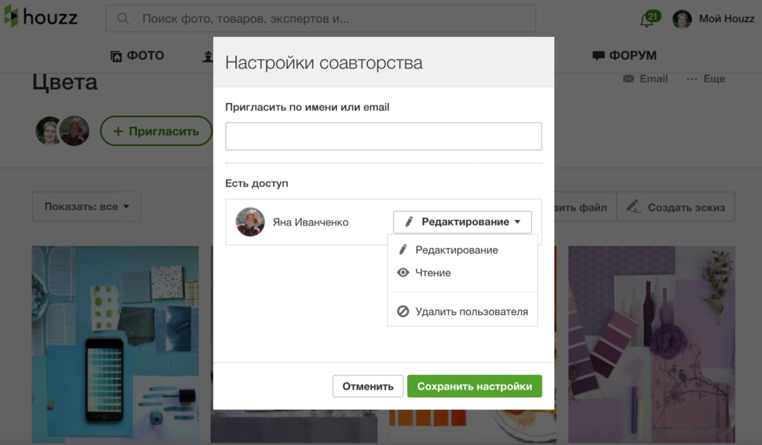Open notifications via the bell icon
Viewport: 762px width, 445px height.
(647, 19)
